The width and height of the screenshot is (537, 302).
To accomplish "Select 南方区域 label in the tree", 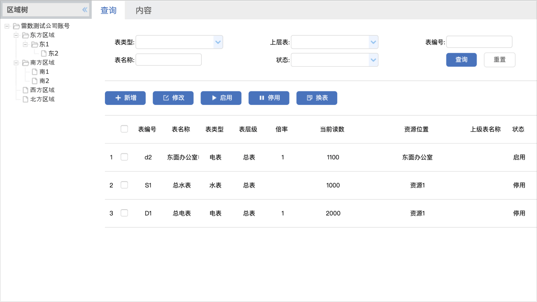I will 42,63.
